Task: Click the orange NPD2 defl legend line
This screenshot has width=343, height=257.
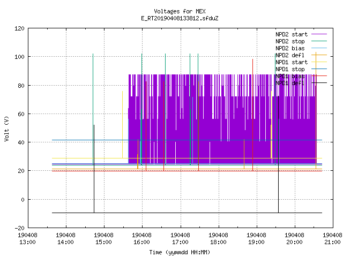Action: coord(319,55)
